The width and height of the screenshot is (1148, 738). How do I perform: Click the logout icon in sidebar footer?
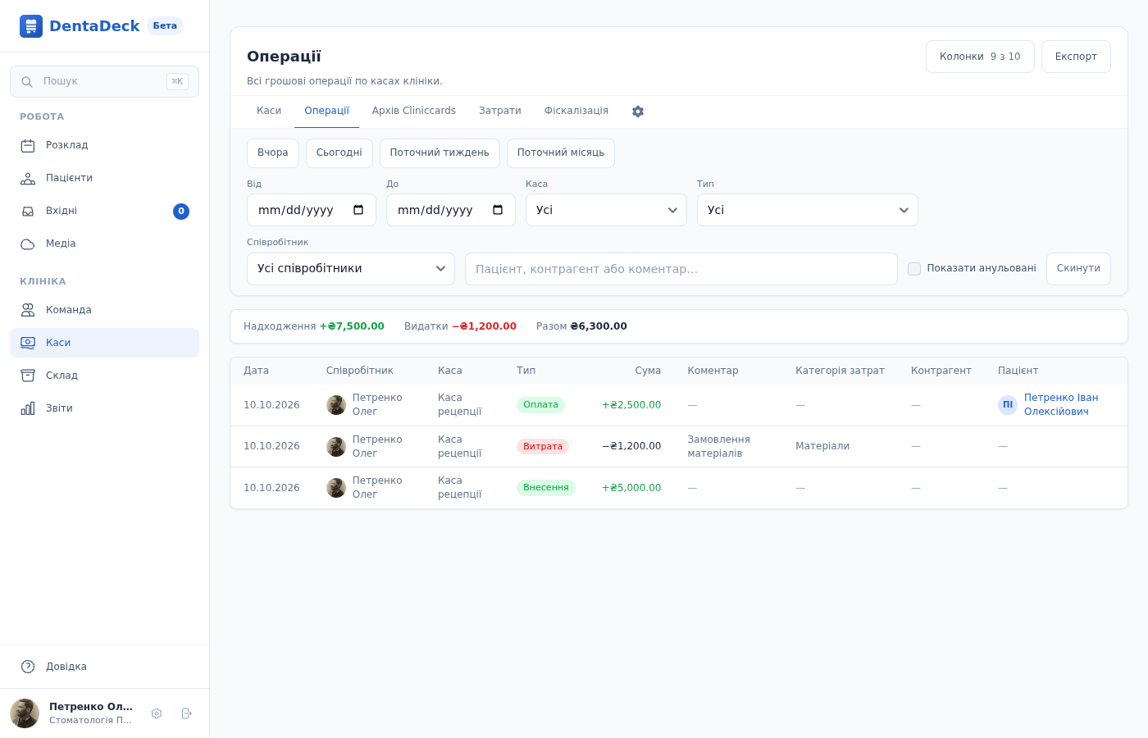[186, 713]
